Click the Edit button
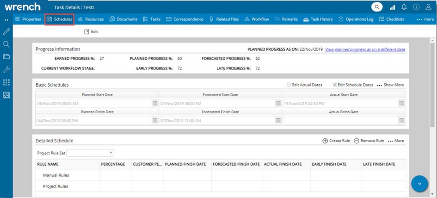The height and width of the screenshot is (198, 437). pos(91,32)
